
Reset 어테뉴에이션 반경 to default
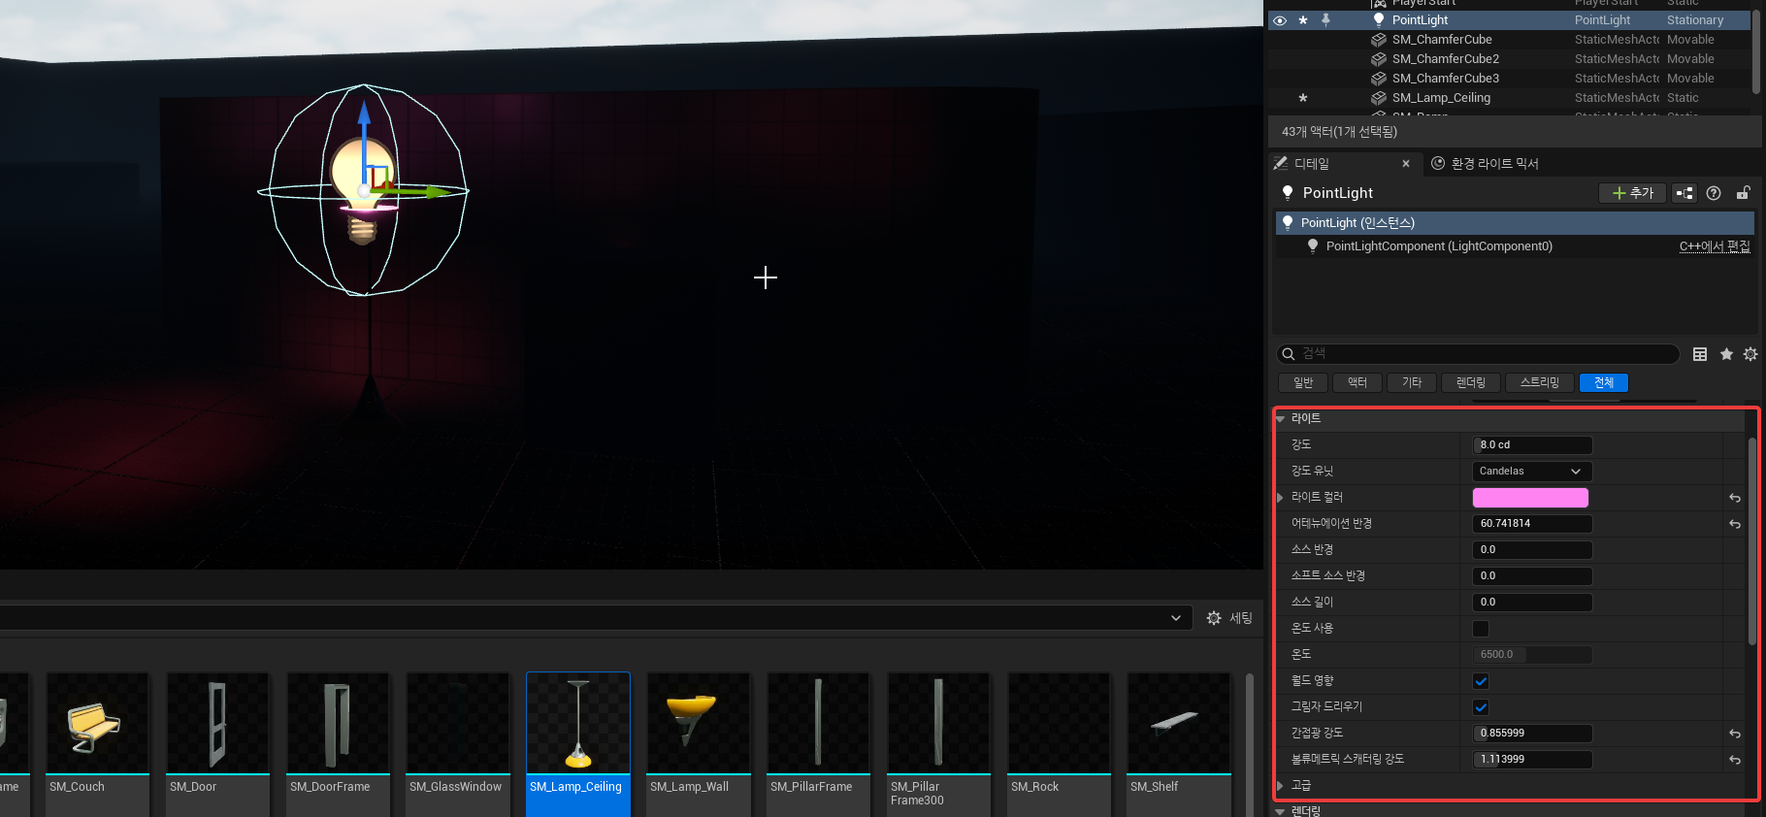point(1735,524)
